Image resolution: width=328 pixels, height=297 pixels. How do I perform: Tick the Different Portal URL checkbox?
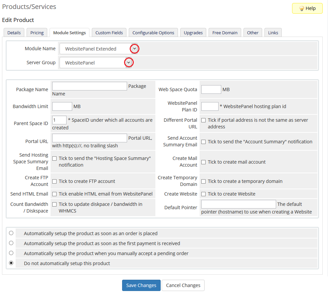[x=203, y=120]
